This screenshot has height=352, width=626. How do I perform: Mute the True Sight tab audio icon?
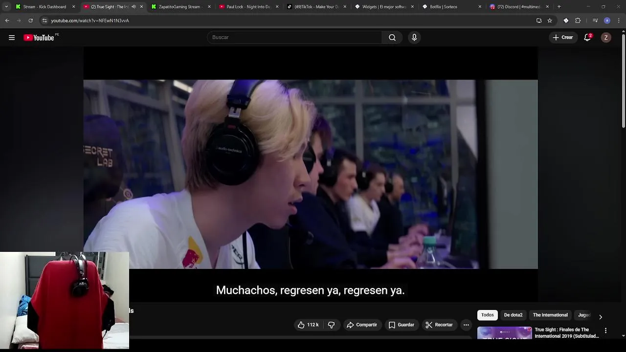[134, 7]
